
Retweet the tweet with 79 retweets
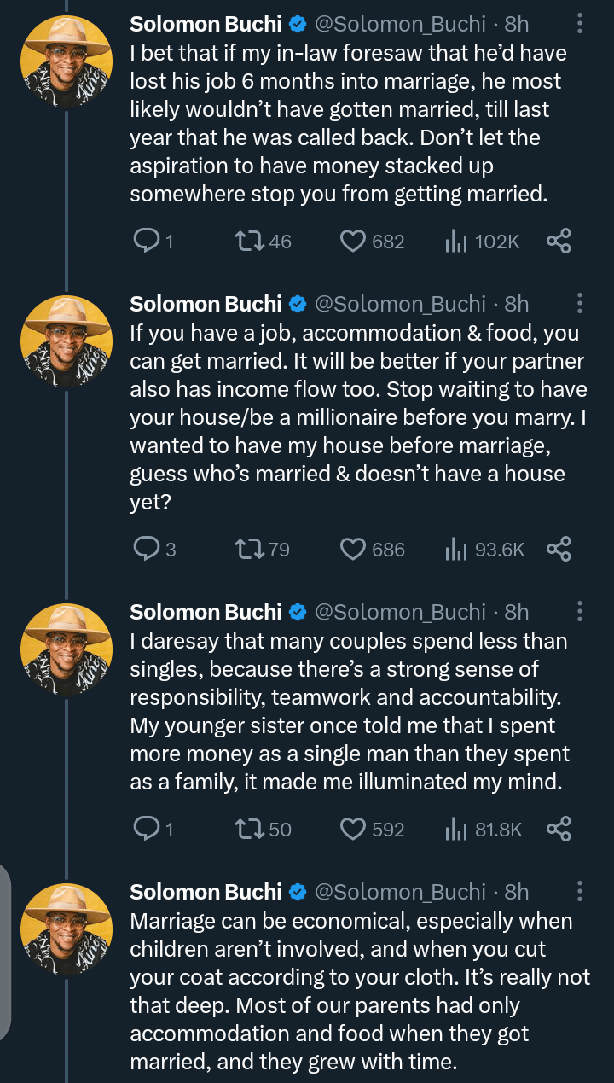coord(247,550)
